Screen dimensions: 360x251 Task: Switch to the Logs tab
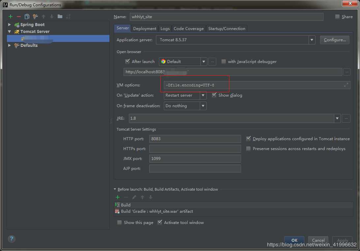point(165,28)
